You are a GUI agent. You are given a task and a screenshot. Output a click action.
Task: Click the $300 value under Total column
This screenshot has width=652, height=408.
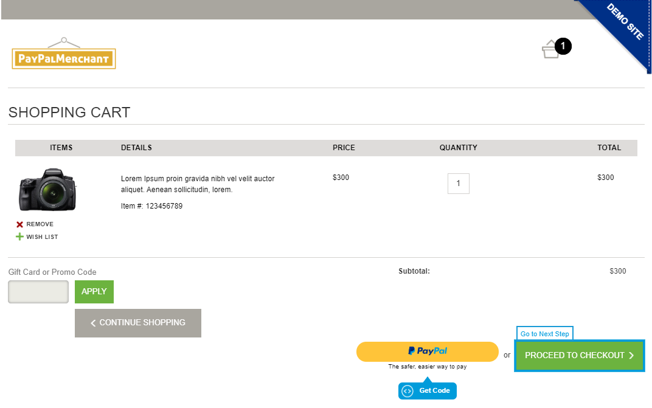tap(605, 178)
